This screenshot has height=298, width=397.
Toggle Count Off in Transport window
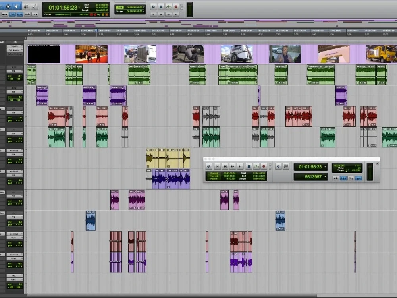click(339, 166)
